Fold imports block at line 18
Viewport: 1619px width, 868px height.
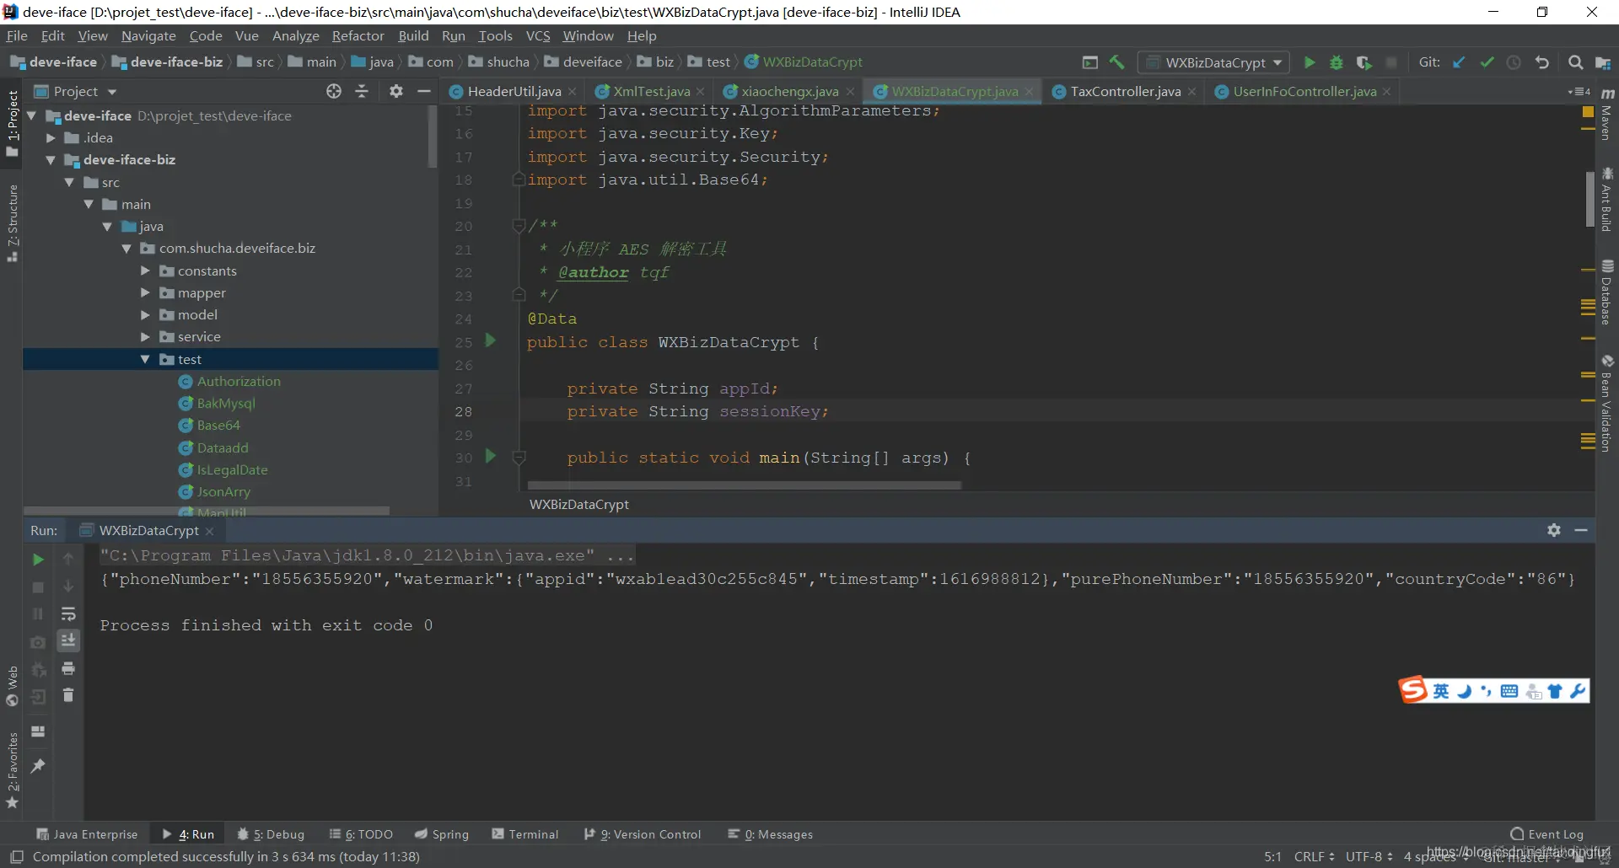[x=519, y=179]
